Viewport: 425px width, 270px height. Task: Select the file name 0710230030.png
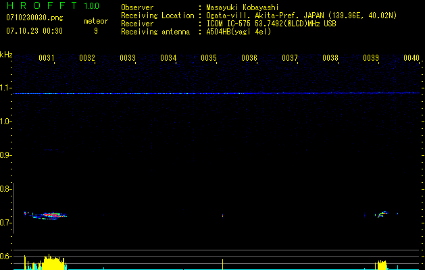[34, 18]
